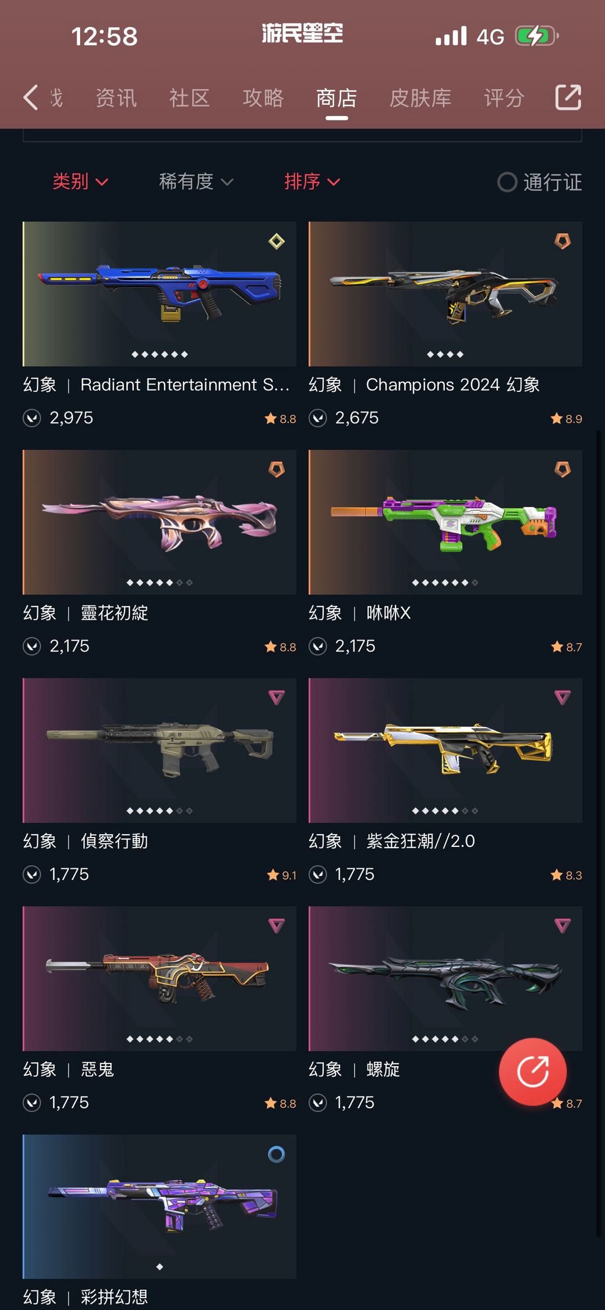
Task: Click the rarity icon on the Radiant Entertainment skin
Action: (276, 242)
